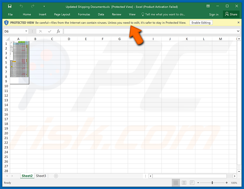Click the Share button

click(231, 14)
